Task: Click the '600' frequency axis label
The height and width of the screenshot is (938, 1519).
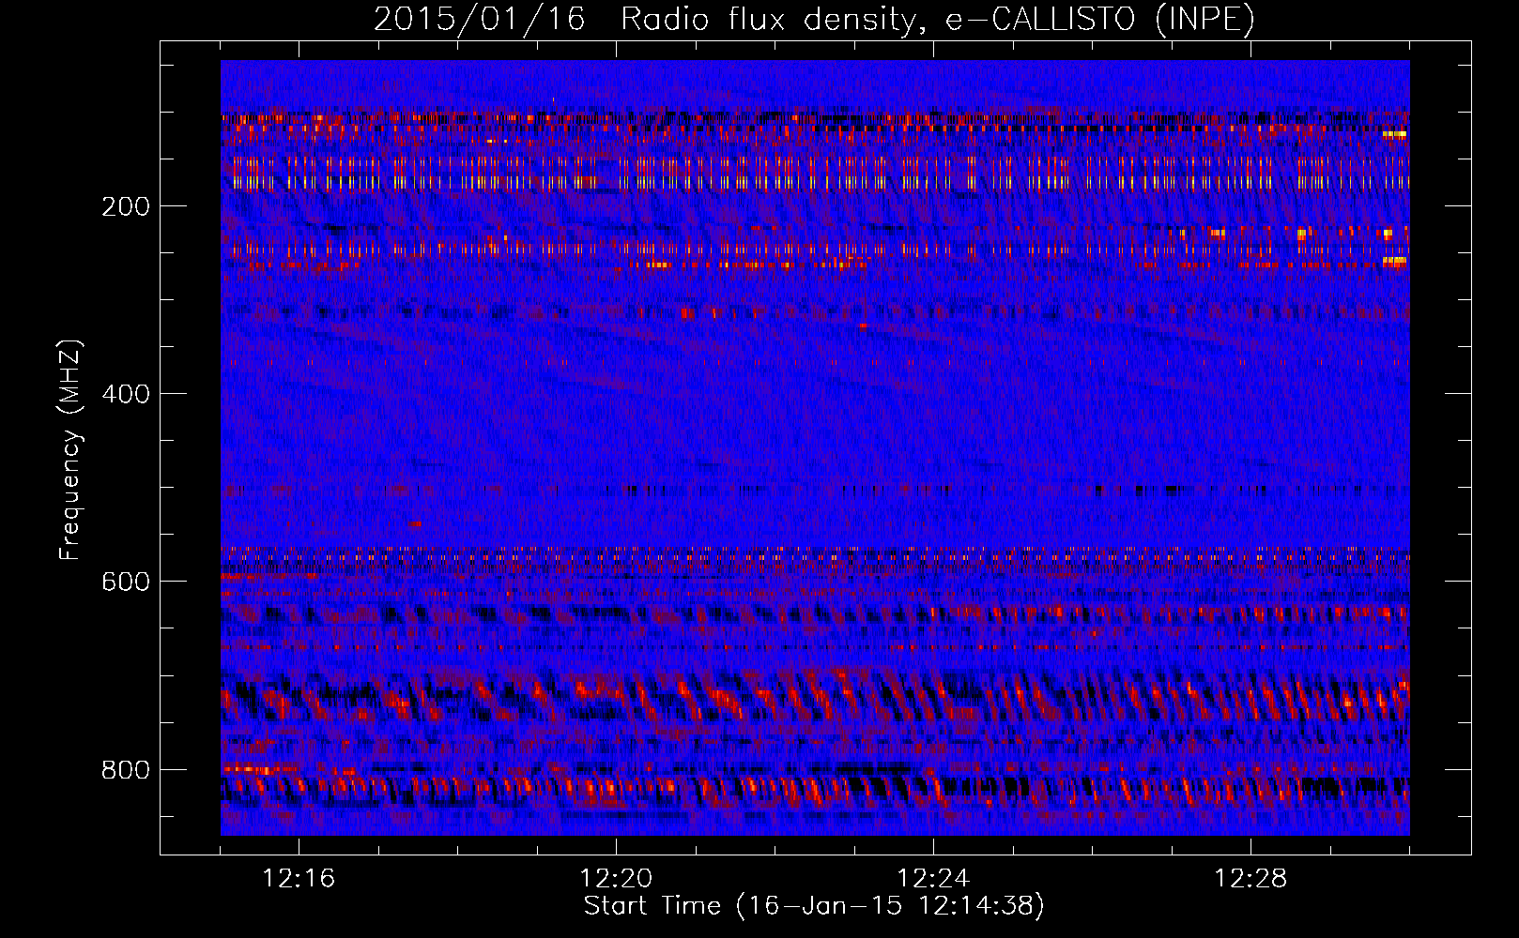Action: click(126, 582)
